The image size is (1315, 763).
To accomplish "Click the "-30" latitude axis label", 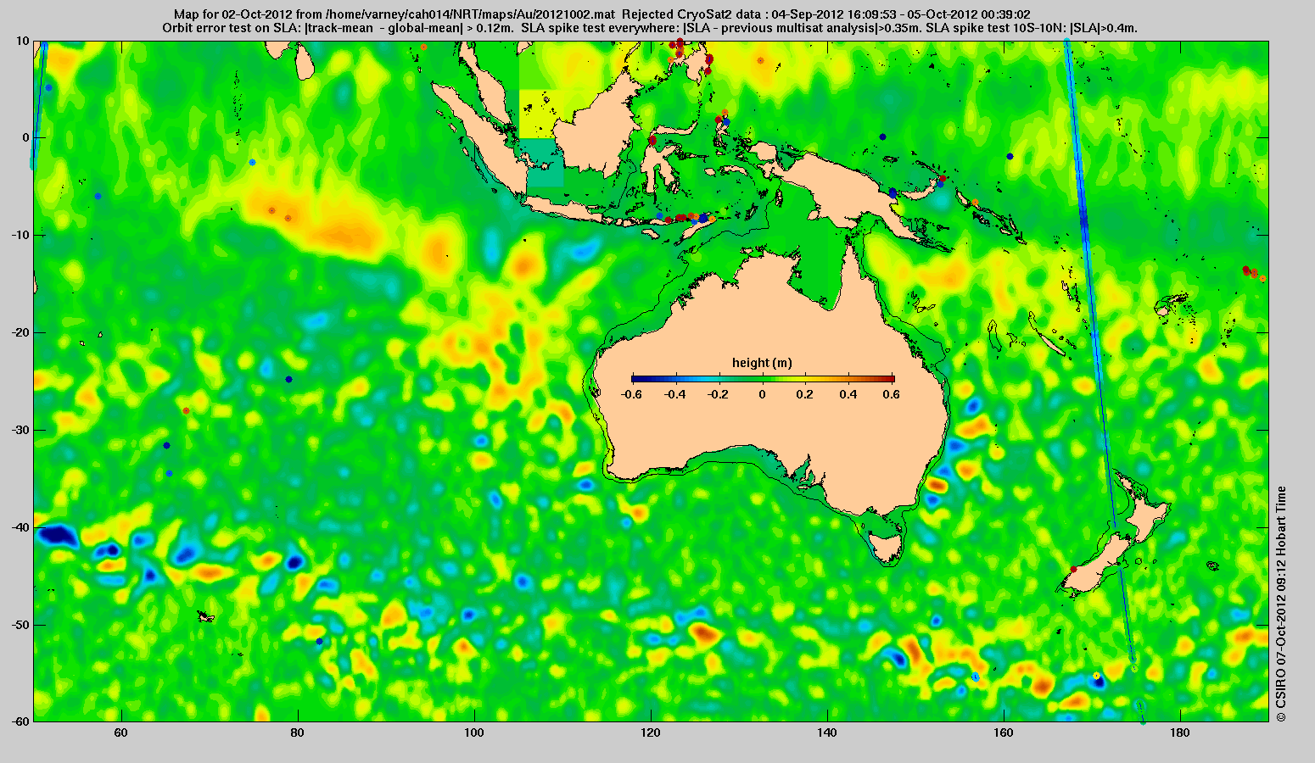I will [20, 430].
